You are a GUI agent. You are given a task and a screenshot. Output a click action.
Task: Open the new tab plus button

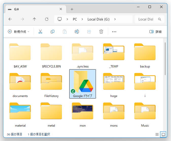tap(72, 9)
